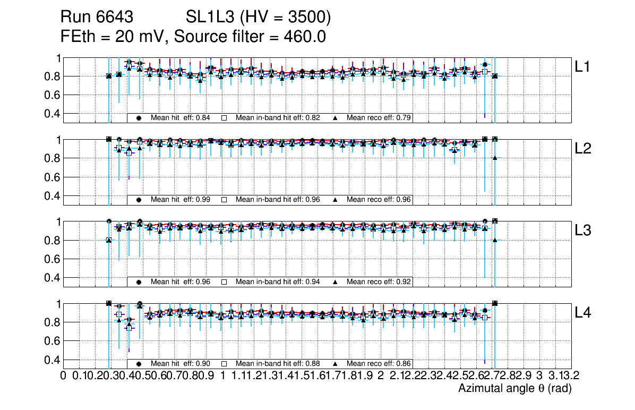Click the L2 panel label
635x410 pixels.
584,149
